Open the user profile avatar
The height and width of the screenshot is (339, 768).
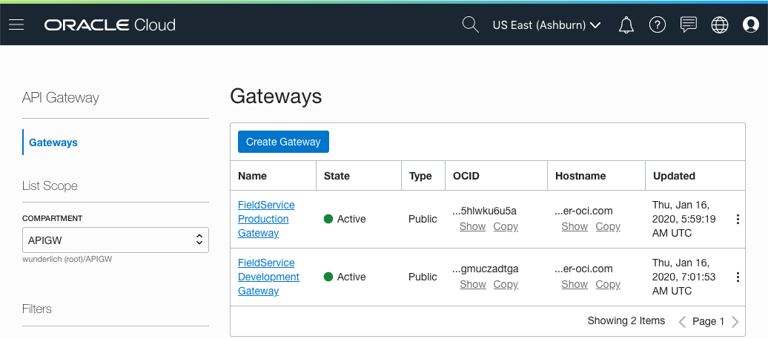pyautogui.click(x=750, y=24)
